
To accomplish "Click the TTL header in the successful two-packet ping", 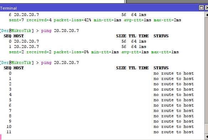I will [132, 36].
